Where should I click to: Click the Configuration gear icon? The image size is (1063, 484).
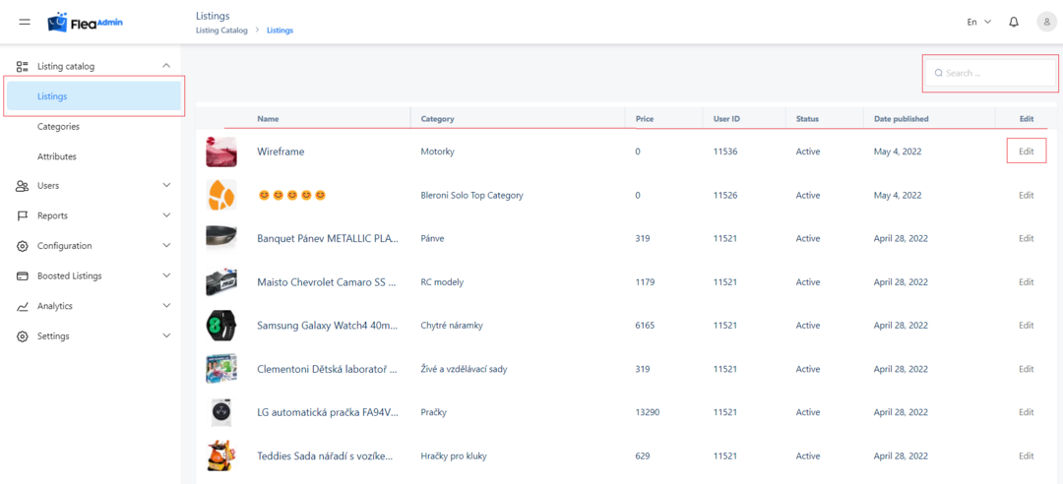click(22, 246)
